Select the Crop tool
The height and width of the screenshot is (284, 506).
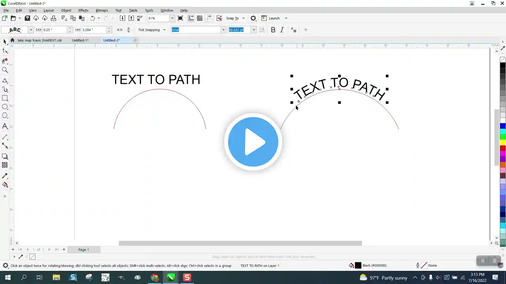pyautogui.click(x=5, y=61)
